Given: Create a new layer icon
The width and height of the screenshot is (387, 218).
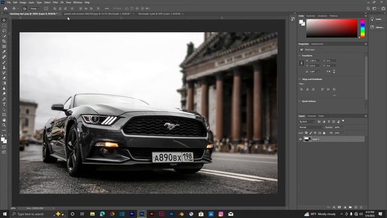Looking at the screenshot, I should tap(356, 207).
